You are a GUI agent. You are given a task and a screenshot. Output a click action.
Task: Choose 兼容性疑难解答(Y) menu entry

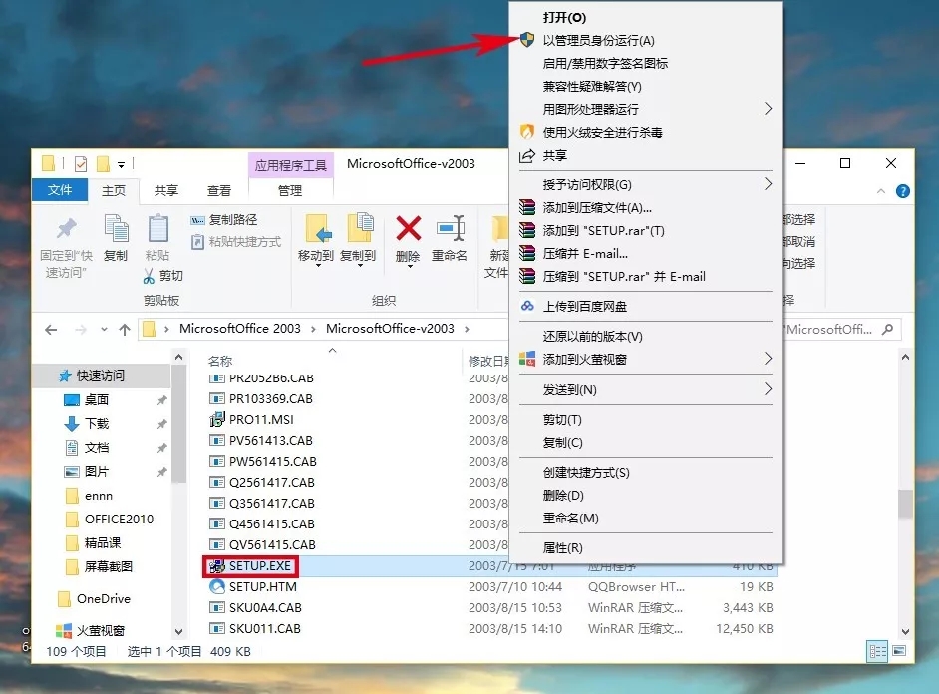pyautogui.click(x=592, y=86)
